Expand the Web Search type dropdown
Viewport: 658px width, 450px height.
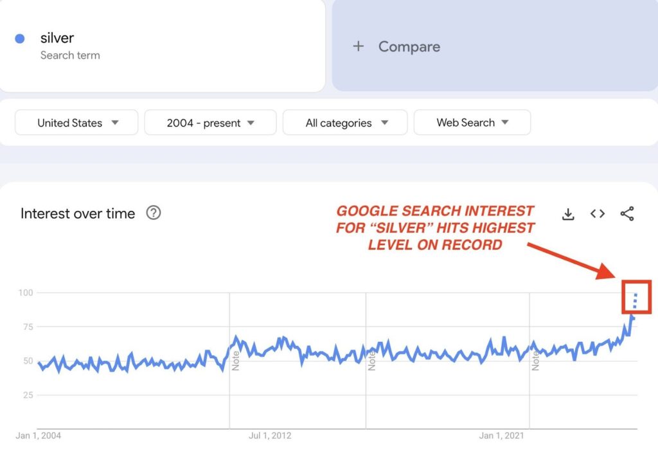pos(472,123)
